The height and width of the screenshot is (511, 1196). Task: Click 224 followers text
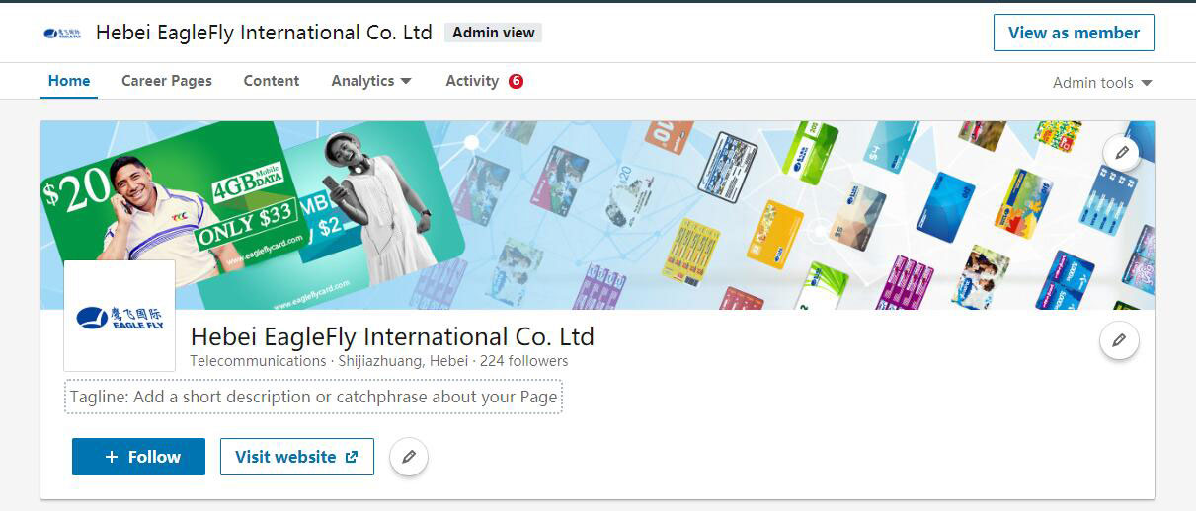point(523,361)
